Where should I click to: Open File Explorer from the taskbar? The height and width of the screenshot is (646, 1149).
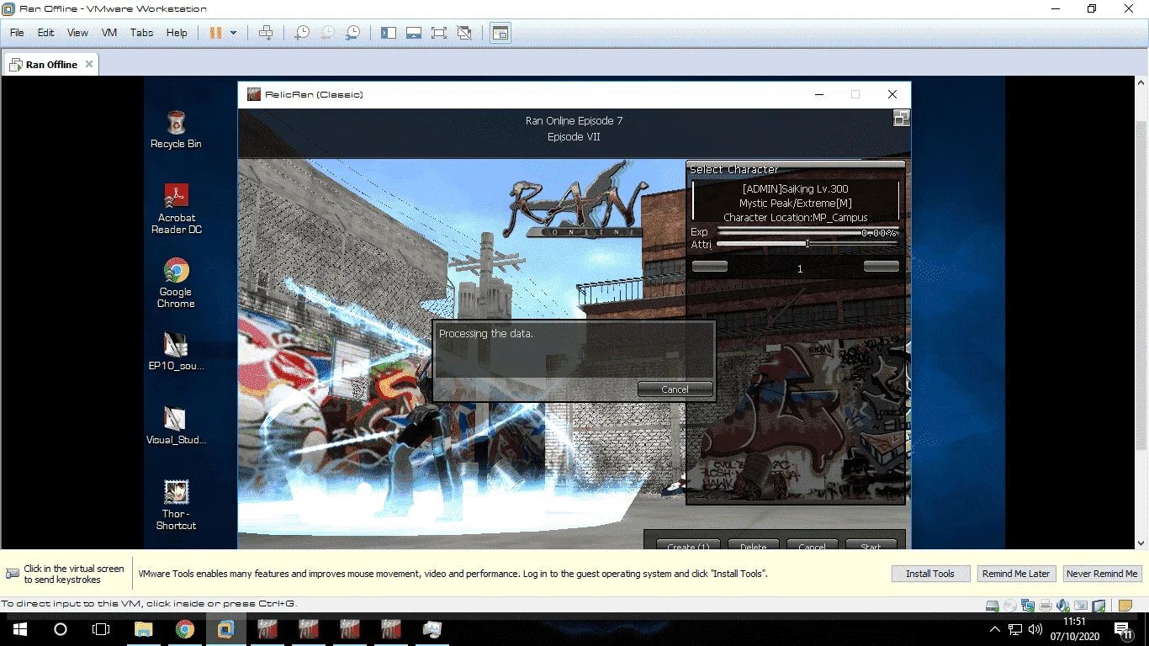[x=144, y=629]
